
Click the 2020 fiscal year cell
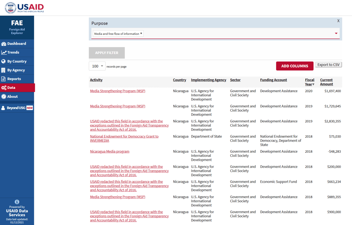309,91
